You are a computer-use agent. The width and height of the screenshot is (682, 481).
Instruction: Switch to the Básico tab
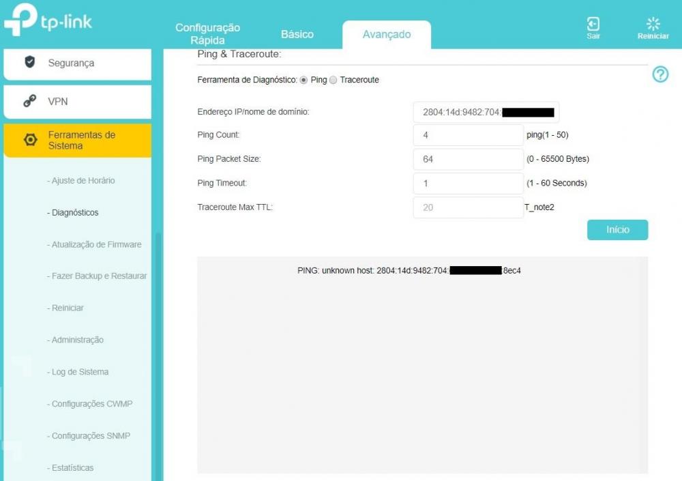coord(297,34)
